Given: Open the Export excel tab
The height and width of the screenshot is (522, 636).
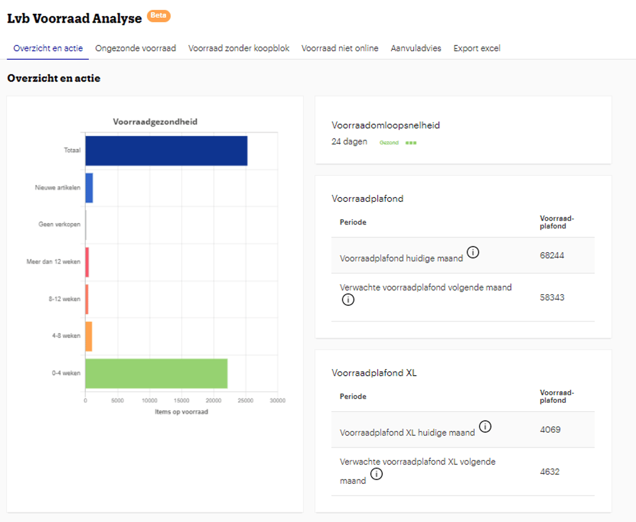Looking at the screenshot, I should point(476,49).
